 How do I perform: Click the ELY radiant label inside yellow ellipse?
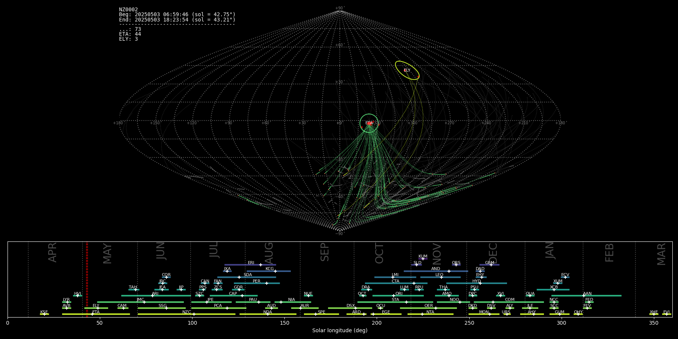[407, 70]
